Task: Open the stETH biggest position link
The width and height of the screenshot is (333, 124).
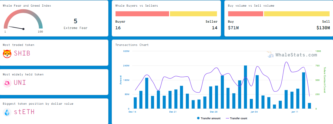Action: pos(24,112)
